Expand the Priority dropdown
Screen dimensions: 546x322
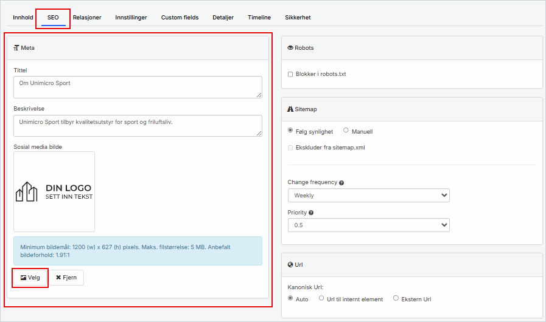click(x=368, y=225)
